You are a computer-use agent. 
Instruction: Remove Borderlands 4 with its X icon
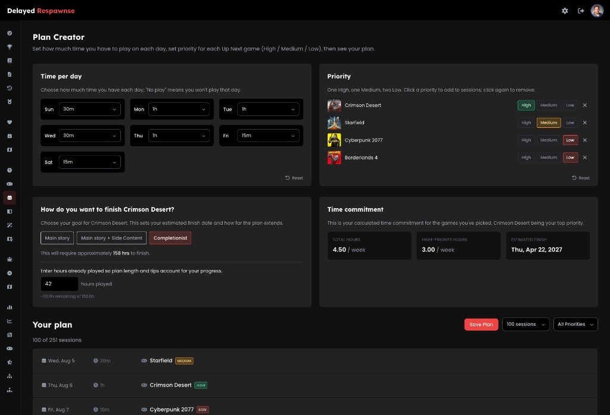[585, 158]
